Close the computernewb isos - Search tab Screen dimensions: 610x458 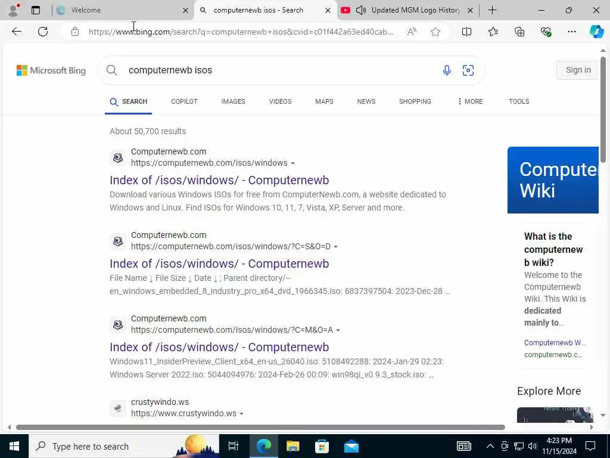tap(328, 11)
